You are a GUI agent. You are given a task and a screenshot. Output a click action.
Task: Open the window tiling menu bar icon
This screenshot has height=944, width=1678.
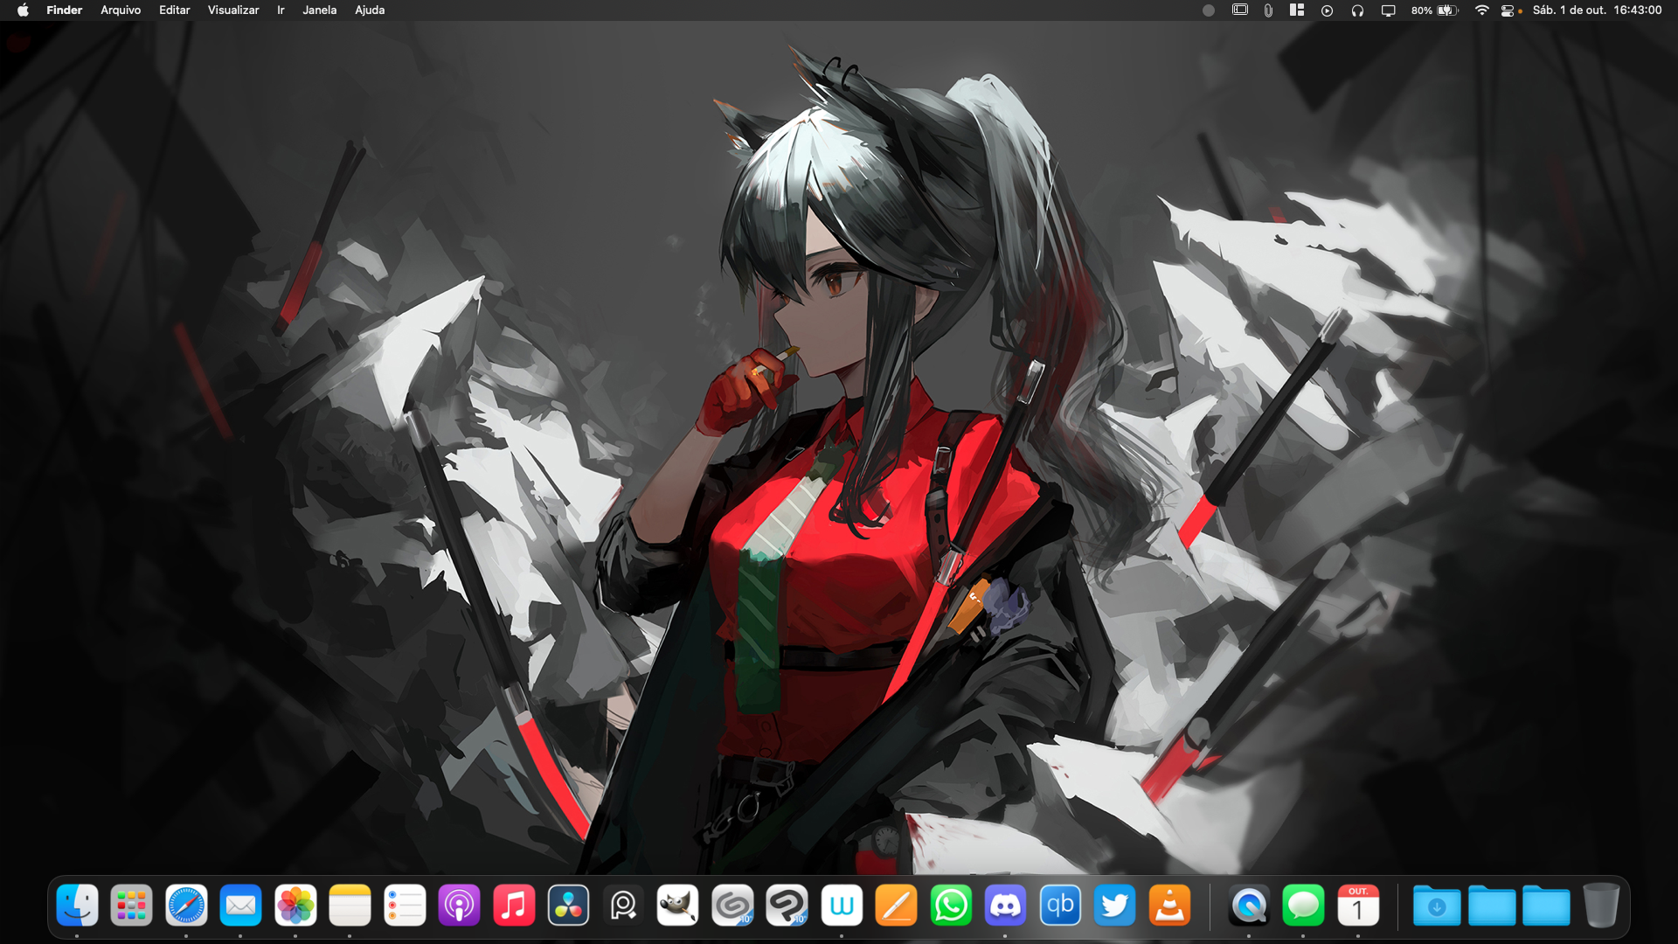pos(1297,10)
